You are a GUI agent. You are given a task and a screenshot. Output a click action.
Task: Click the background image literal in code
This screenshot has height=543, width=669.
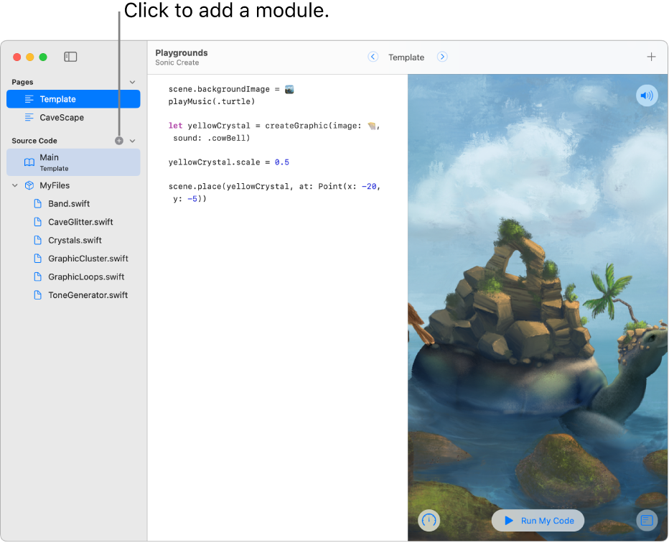coord(289,89)
